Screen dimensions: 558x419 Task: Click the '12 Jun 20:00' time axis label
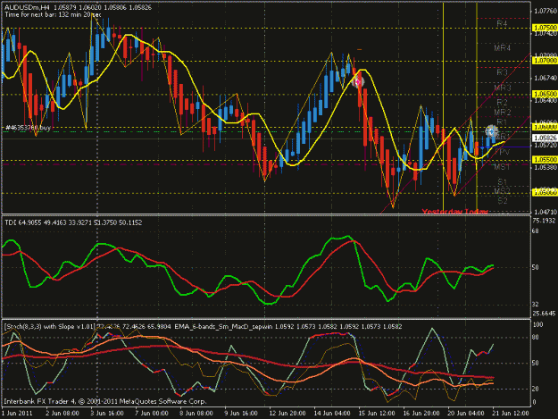click(x=287, y=414)
